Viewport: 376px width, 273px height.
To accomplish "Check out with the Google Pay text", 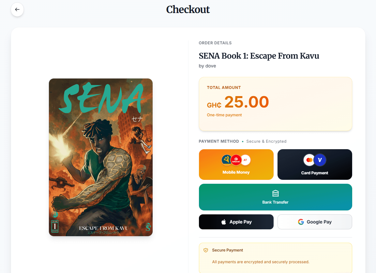I will 319,222.
